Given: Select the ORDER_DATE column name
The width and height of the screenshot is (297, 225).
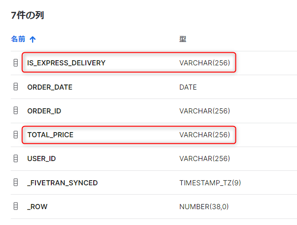Looking at the screenshot, I should [50, 87].
